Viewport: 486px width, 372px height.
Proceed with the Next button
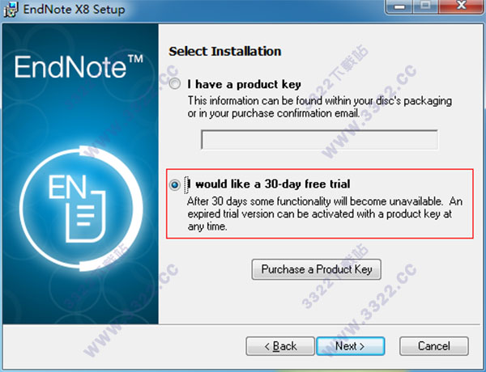(350, 346)
